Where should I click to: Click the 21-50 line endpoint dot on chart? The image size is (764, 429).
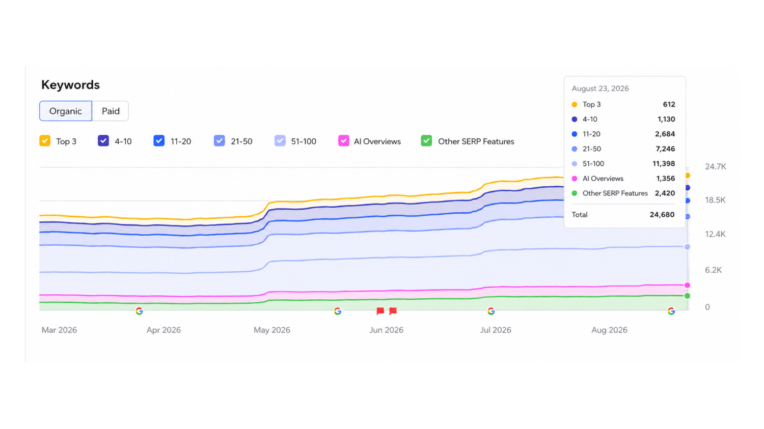point(687,217)
